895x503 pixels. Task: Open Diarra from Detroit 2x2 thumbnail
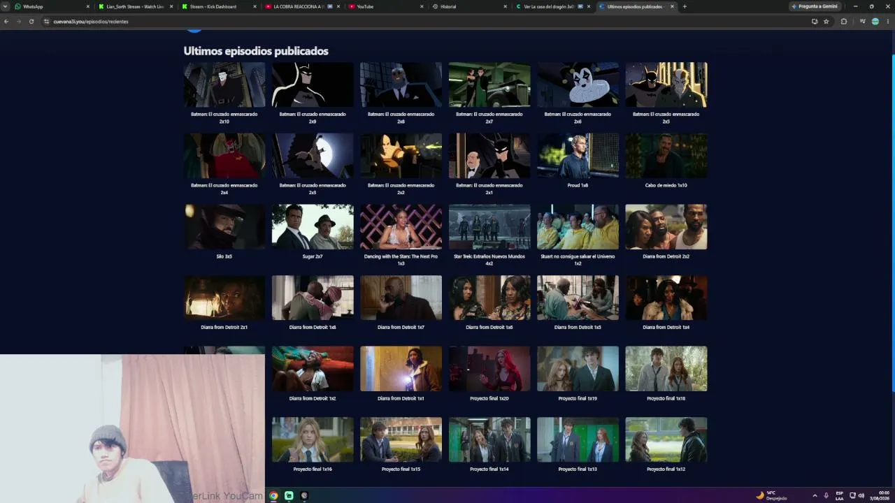[x=666, y=227]
